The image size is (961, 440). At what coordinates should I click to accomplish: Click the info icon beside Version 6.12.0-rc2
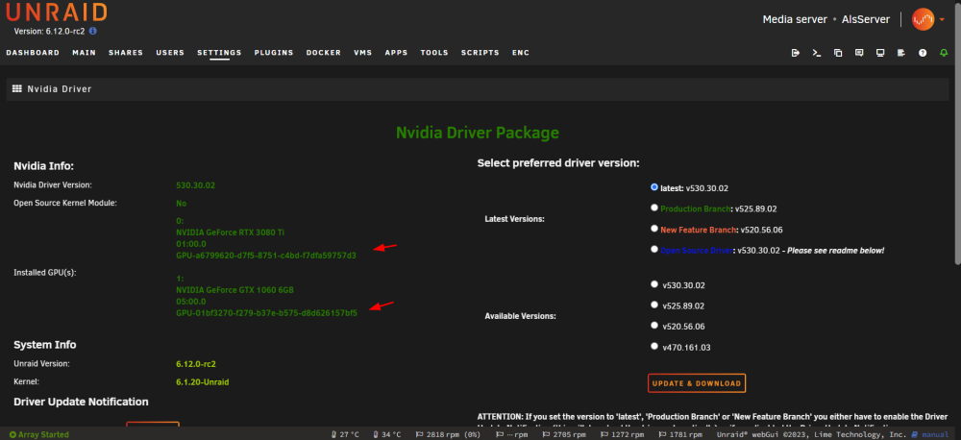[x=93, y=31]
